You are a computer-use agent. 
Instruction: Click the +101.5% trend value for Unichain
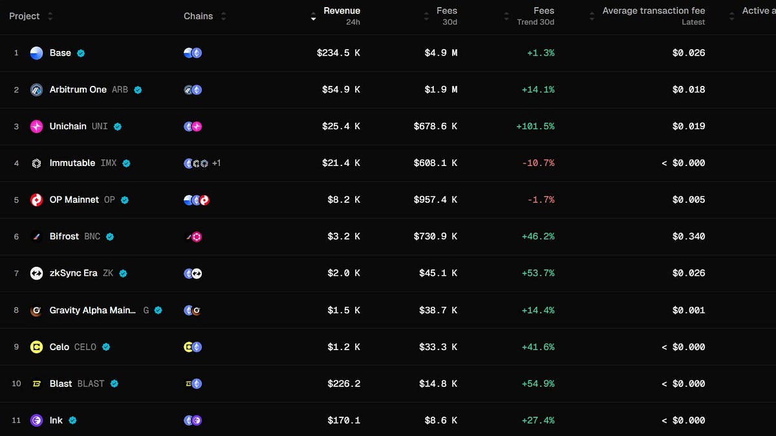536,126
